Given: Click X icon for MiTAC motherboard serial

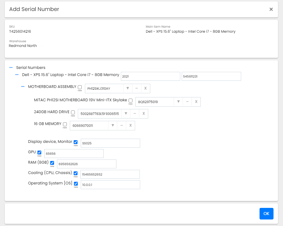Looking at the screenshot, I should pos(196,102).
